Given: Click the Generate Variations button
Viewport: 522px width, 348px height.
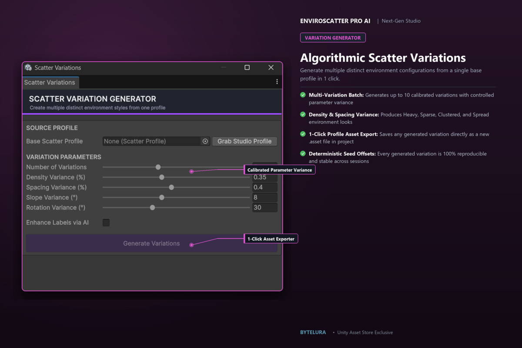Looking at the screenshot, I should tap(151, 244).
